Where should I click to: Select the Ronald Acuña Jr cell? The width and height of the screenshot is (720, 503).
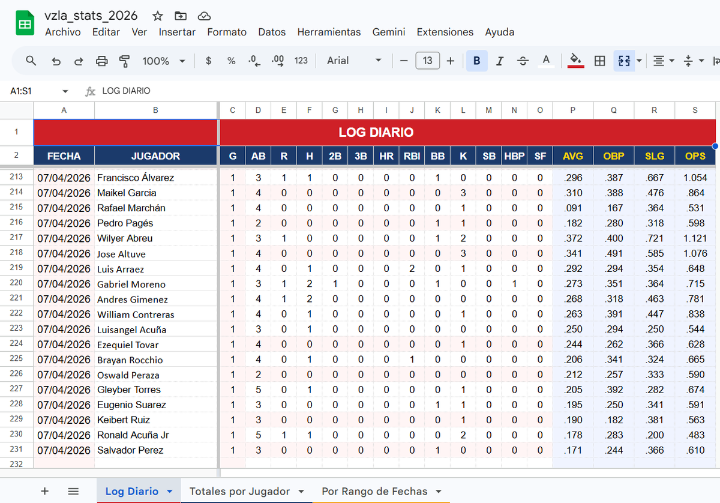pos(155,435)
